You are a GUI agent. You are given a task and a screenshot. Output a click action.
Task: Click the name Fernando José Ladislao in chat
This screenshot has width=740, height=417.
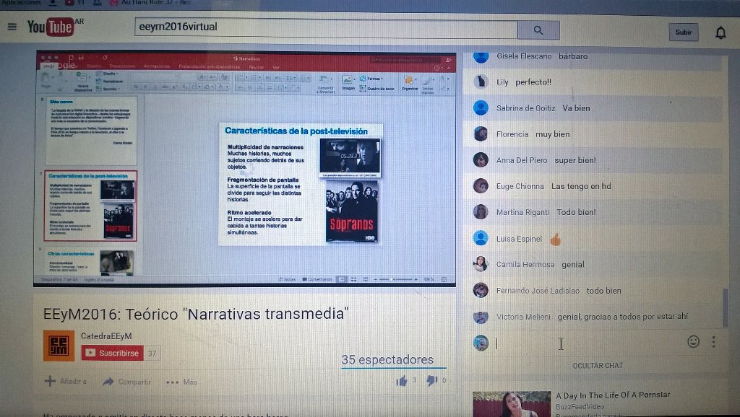538,291
